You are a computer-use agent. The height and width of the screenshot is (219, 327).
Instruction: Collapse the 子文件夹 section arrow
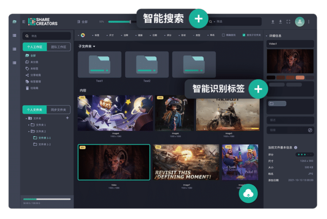pyautogui.click(x=94, y=47)
